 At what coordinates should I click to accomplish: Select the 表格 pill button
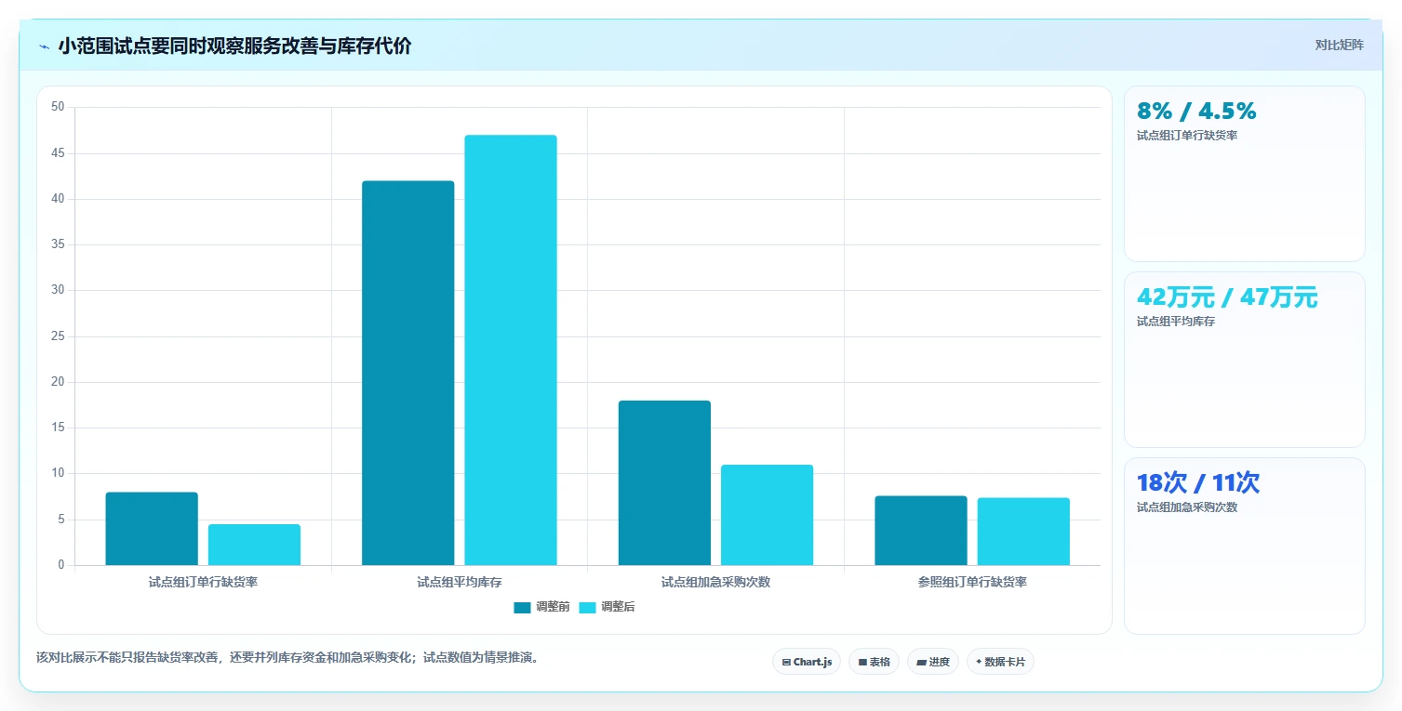(x=874, y=662)
